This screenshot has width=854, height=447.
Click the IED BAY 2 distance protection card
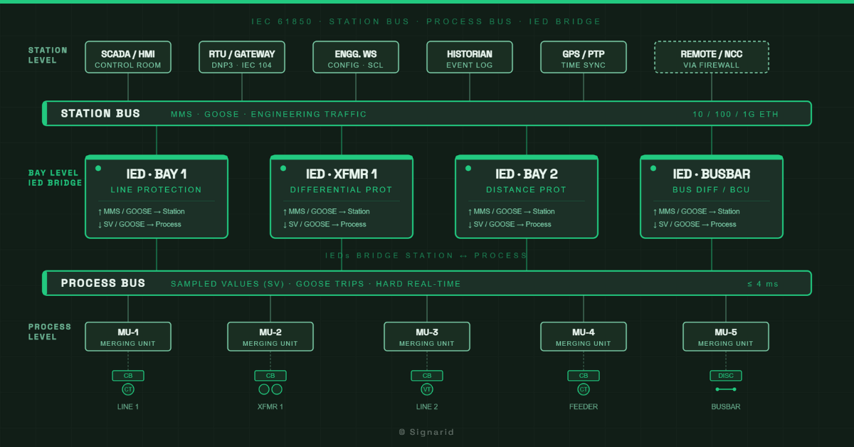527,196
